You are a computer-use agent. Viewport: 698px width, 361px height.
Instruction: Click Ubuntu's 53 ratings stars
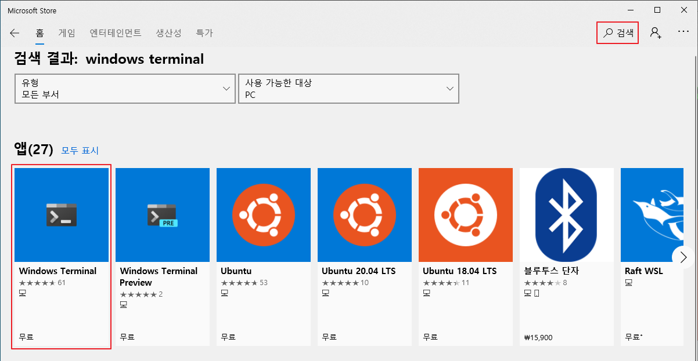(244, 283)
